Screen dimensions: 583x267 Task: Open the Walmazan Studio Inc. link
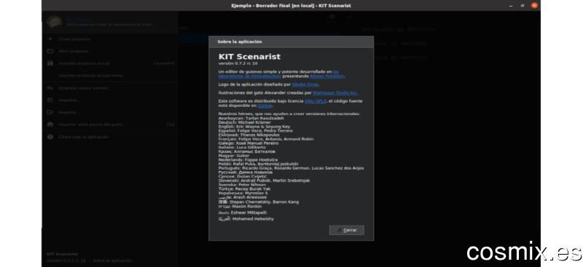pyautogui.click(x=335, y=93)
